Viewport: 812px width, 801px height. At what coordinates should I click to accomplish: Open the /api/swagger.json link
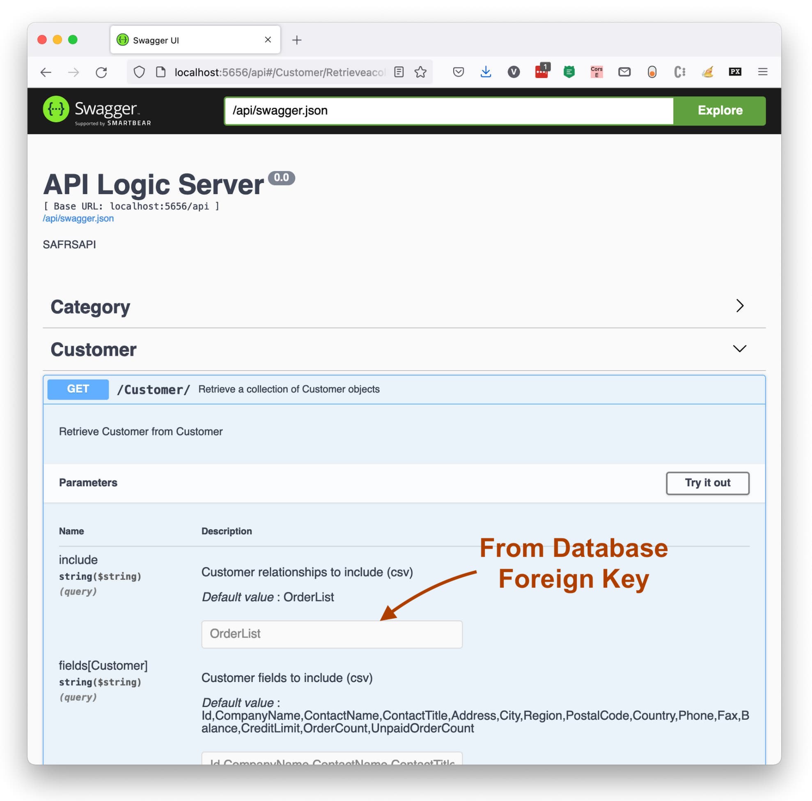pos(78,219)
